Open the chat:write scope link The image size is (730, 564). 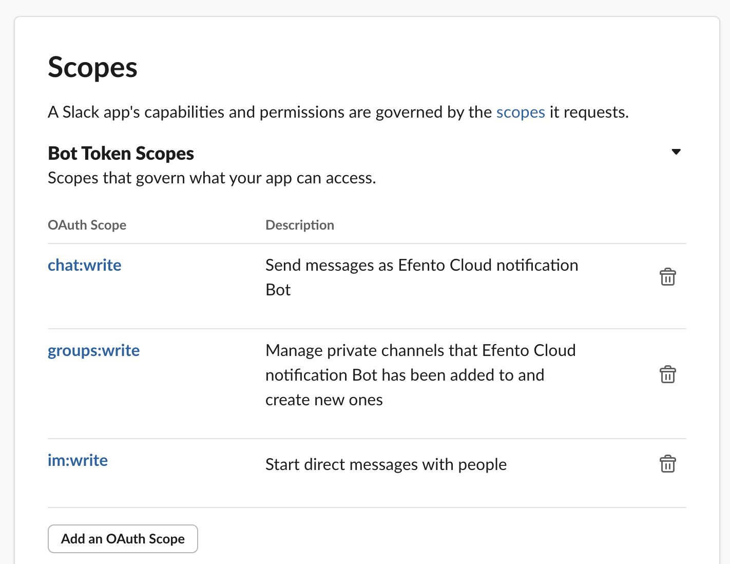point(85,265)
